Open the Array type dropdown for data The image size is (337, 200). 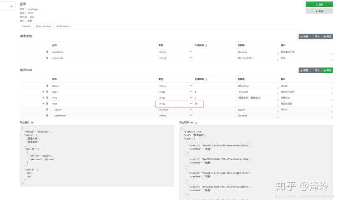pos(175,104)
